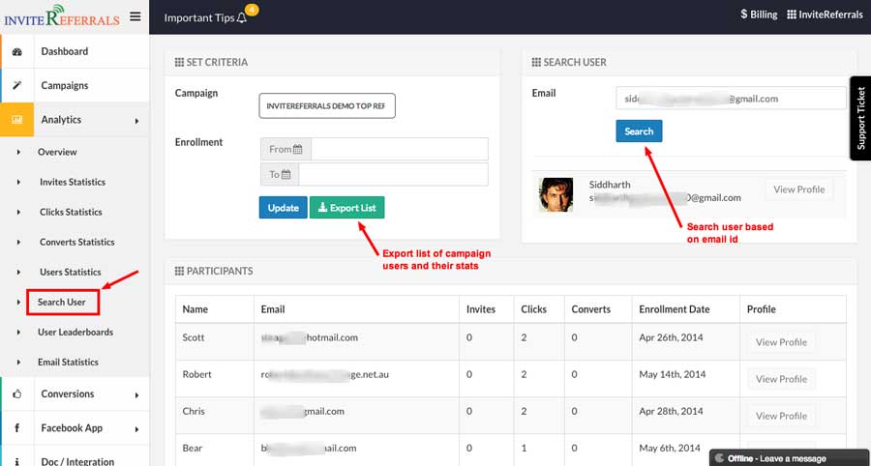The width and height of the screenshot is (871, 466).
Task: Click the arrow beside Clicks Statistics
Action: pos(19,212)
